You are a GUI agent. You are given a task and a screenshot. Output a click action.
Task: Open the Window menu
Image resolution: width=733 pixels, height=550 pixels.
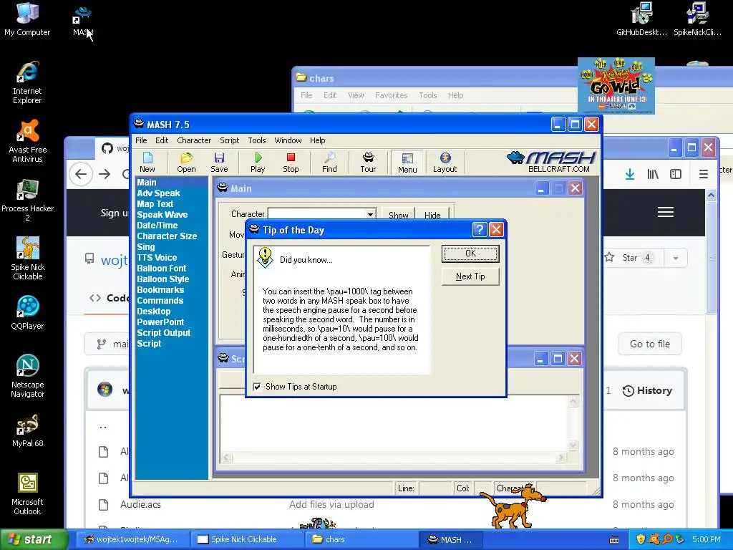click(x=288, y=140)
